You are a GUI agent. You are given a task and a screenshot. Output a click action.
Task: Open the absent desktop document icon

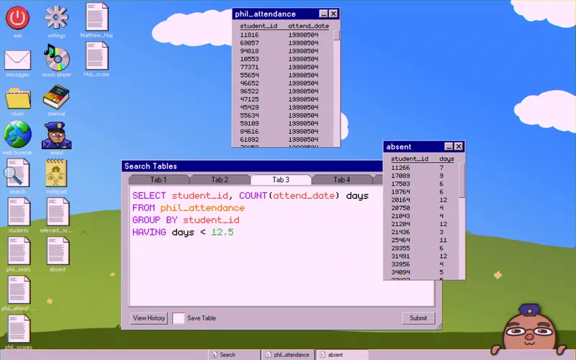(x=58, y=251)
